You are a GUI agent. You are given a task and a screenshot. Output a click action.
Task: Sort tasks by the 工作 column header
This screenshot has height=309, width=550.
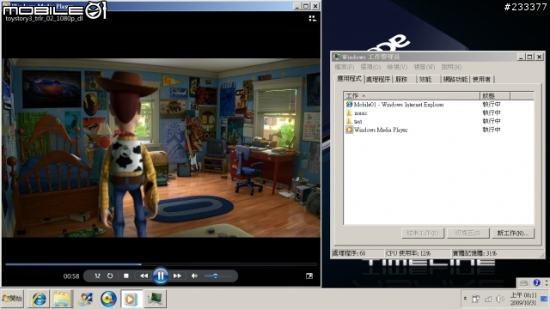coord(412,95)
